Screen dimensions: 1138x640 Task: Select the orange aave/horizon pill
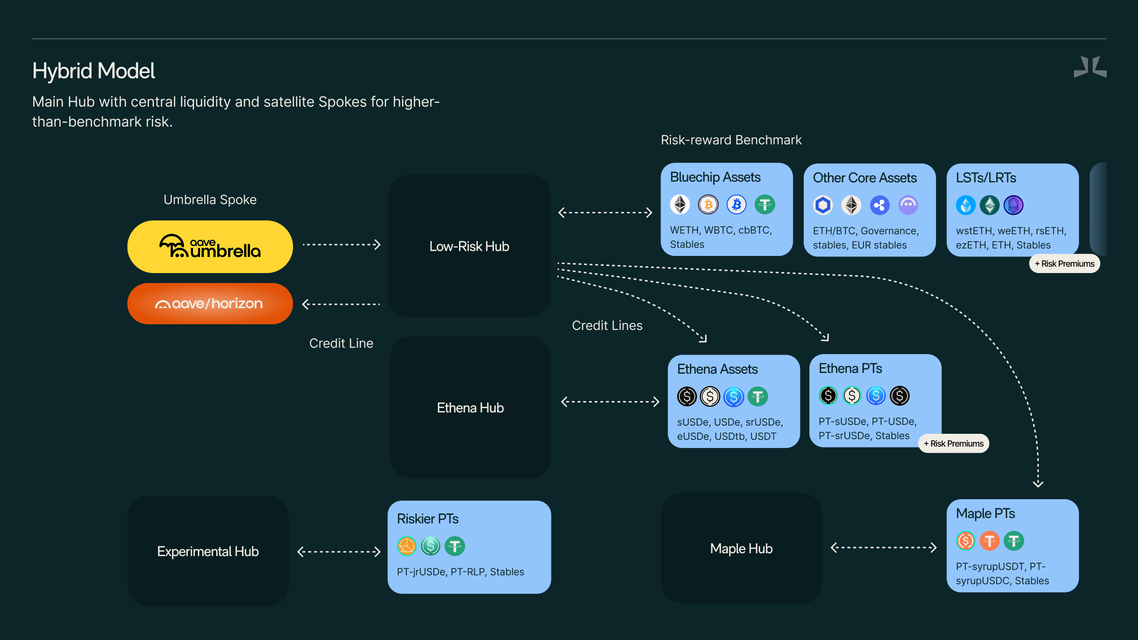210,303
